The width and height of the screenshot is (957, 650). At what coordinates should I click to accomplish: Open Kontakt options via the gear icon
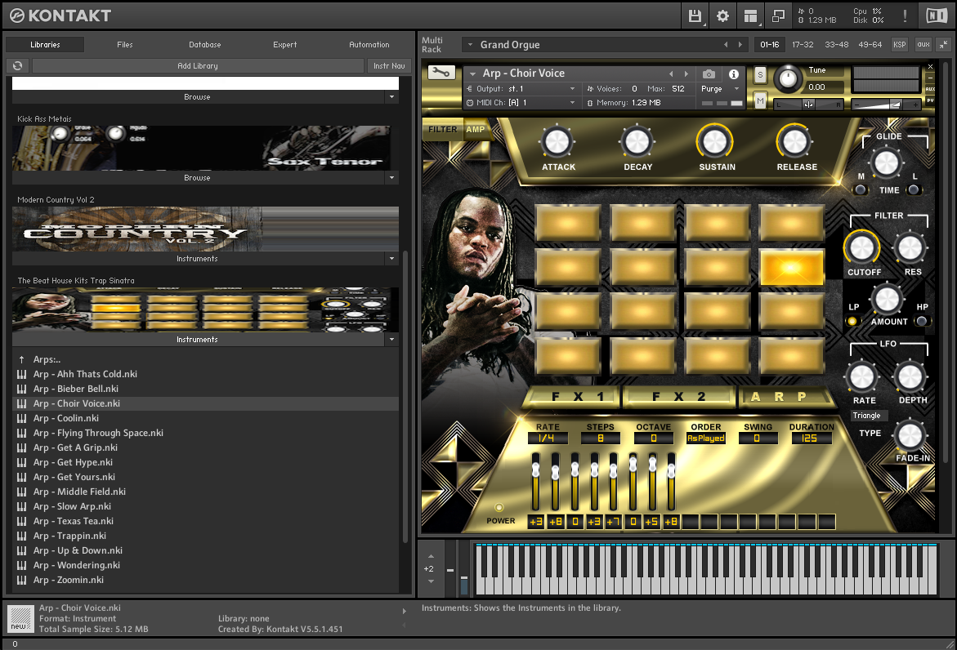coord(722,16)
